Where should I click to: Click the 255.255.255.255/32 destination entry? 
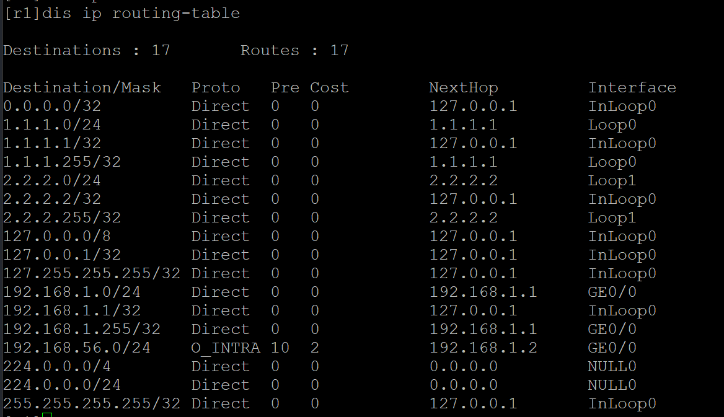coord(92,403)
